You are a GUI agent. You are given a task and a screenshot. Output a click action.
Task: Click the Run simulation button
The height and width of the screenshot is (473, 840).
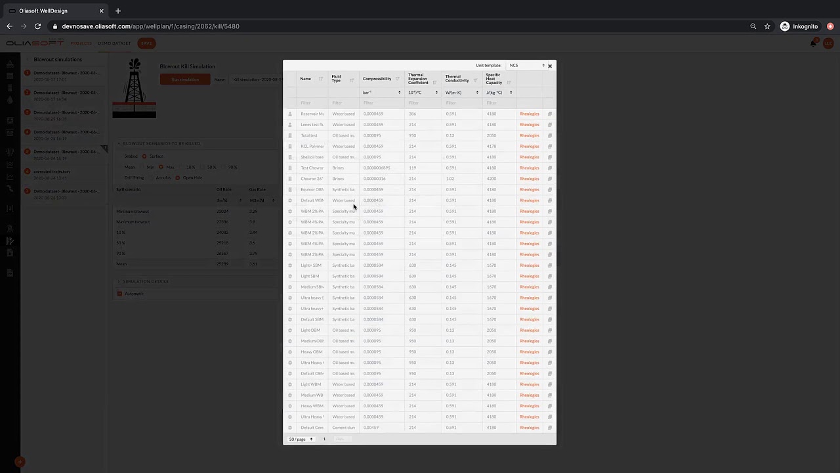point(184,79)
